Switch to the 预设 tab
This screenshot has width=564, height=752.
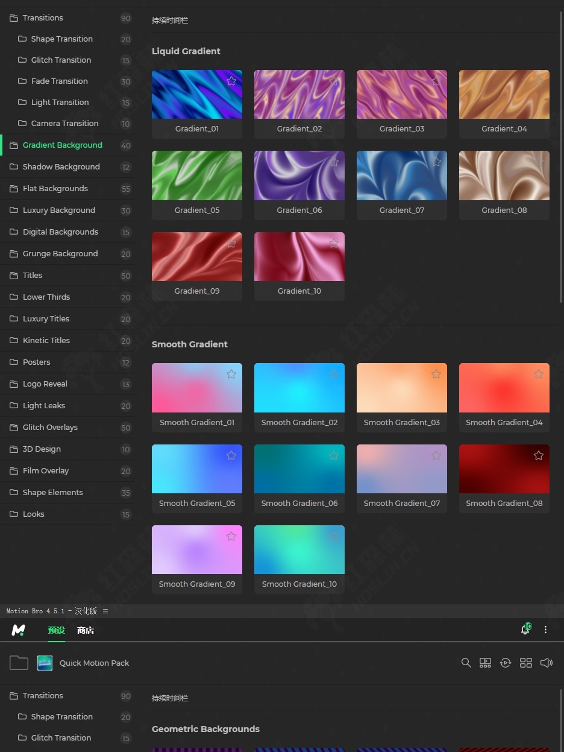point(57,630)
